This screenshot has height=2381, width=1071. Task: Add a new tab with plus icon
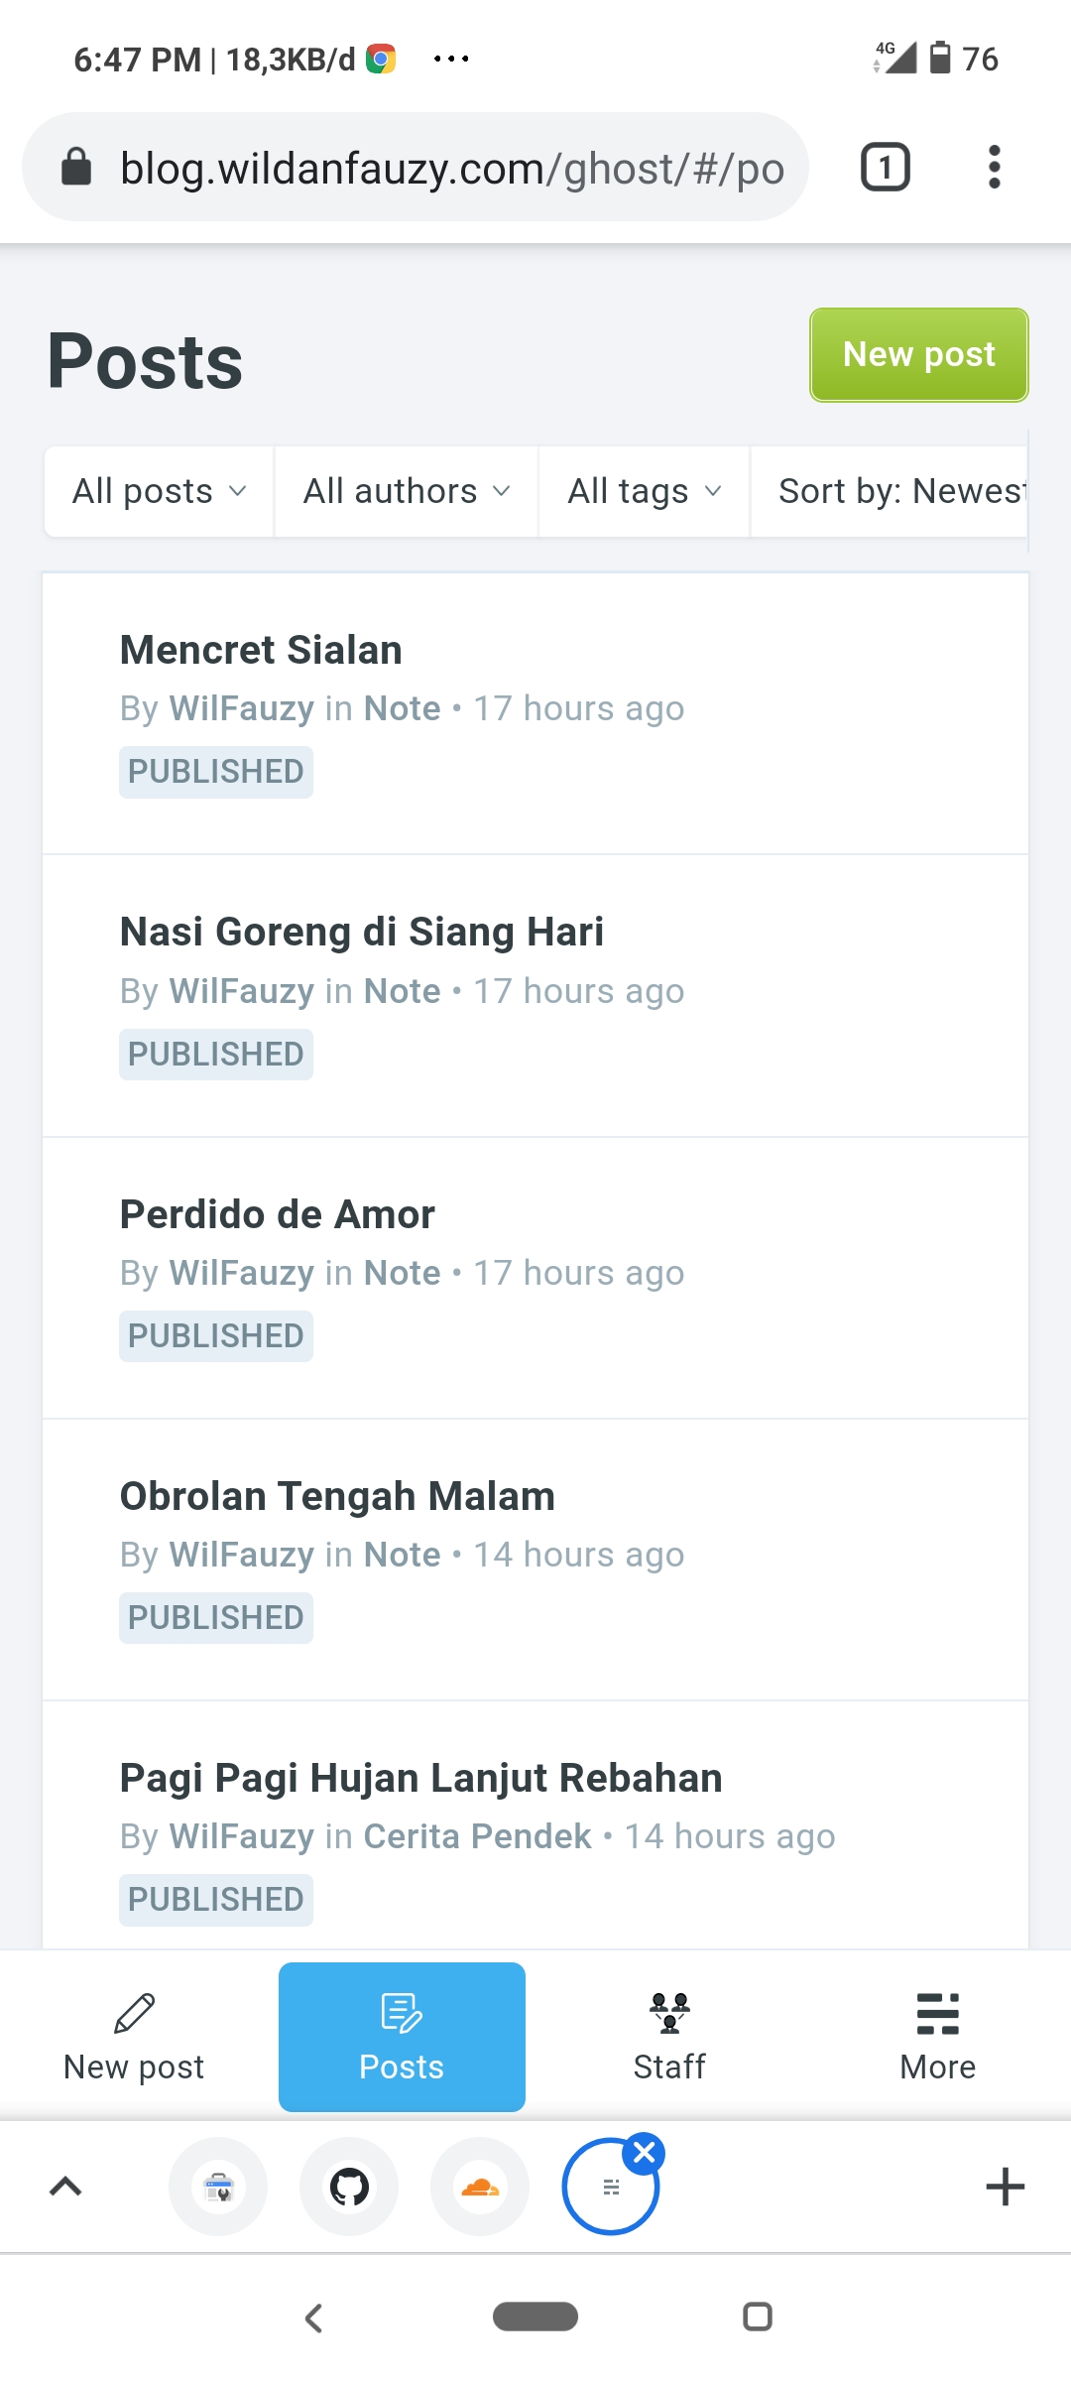(x=1005, y=2187)
